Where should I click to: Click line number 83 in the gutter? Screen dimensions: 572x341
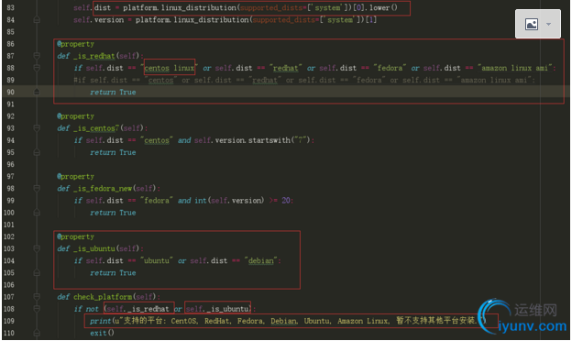point(11,7)
